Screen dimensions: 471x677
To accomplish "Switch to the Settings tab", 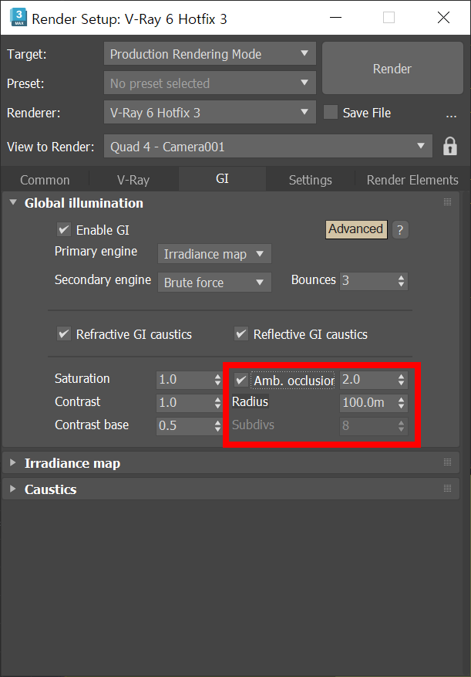I will [x=310, y=180].
